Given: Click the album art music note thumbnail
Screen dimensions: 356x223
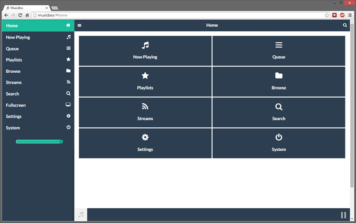Looking at the screenshot, I should (x=81, y=215).
